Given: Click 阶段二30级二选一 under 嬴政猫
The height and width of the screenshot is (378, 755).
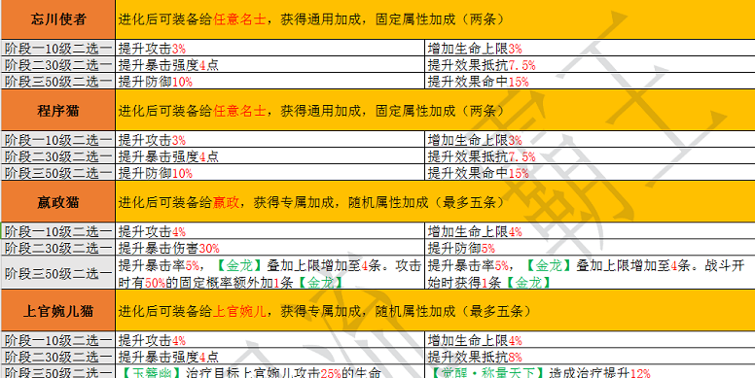Looking at the screenshot, I should (x=57, y=248).
